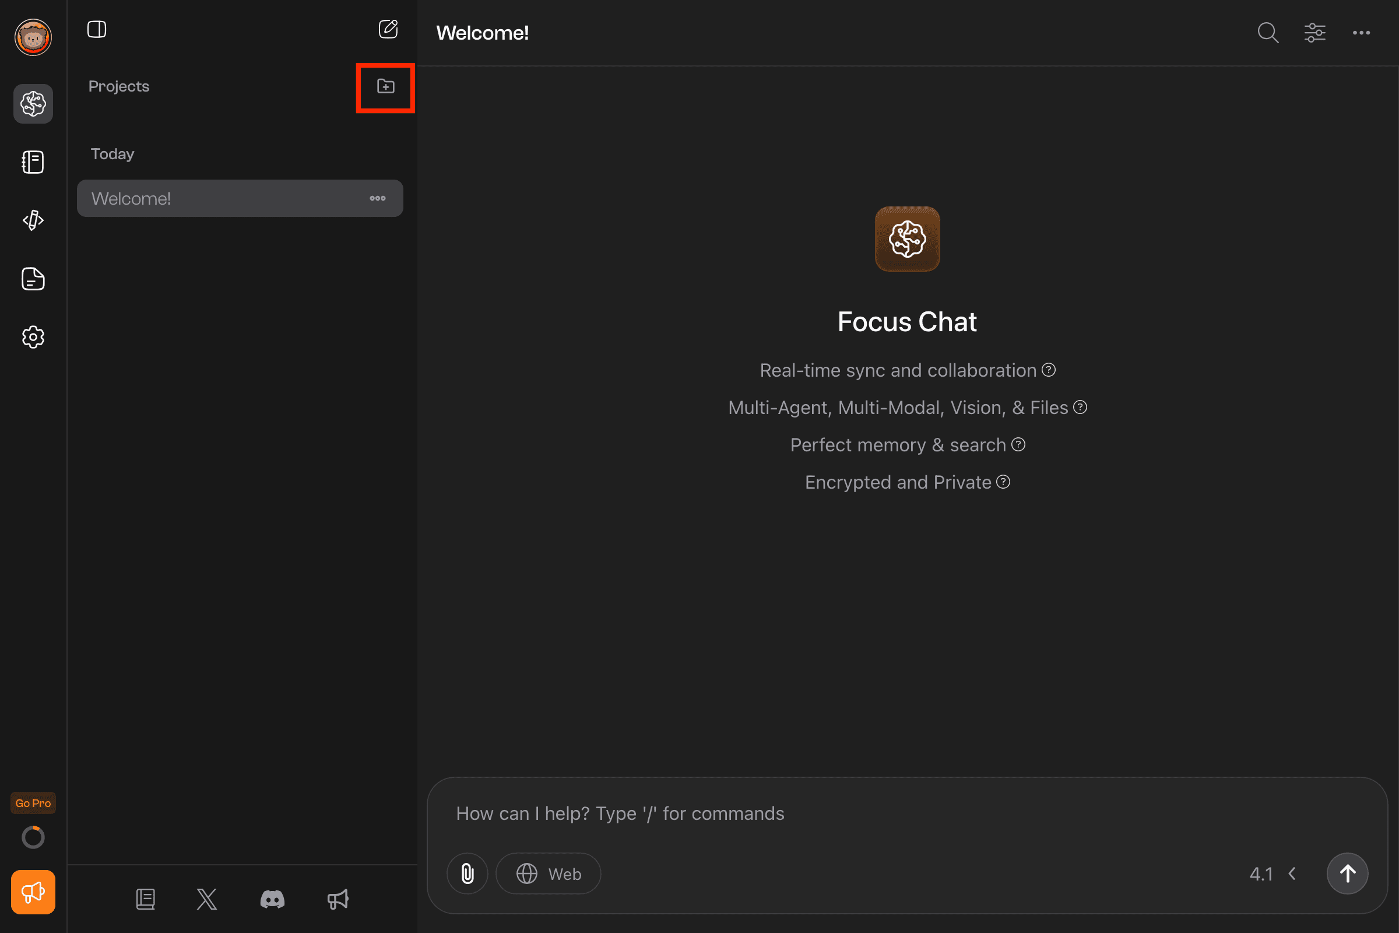The image size is (1399, 933).
Task: Open the Discord link icon
Action: (x=272, y=899)
